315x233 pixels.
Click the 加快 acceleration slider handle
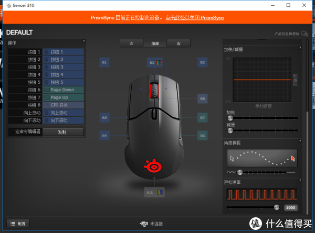tap(230, 118)
